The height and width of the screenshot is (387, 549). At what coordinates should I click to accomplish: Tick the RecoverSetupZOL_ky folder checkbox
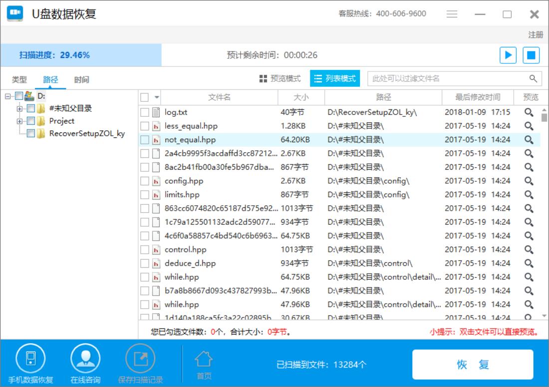coord(30,134)
